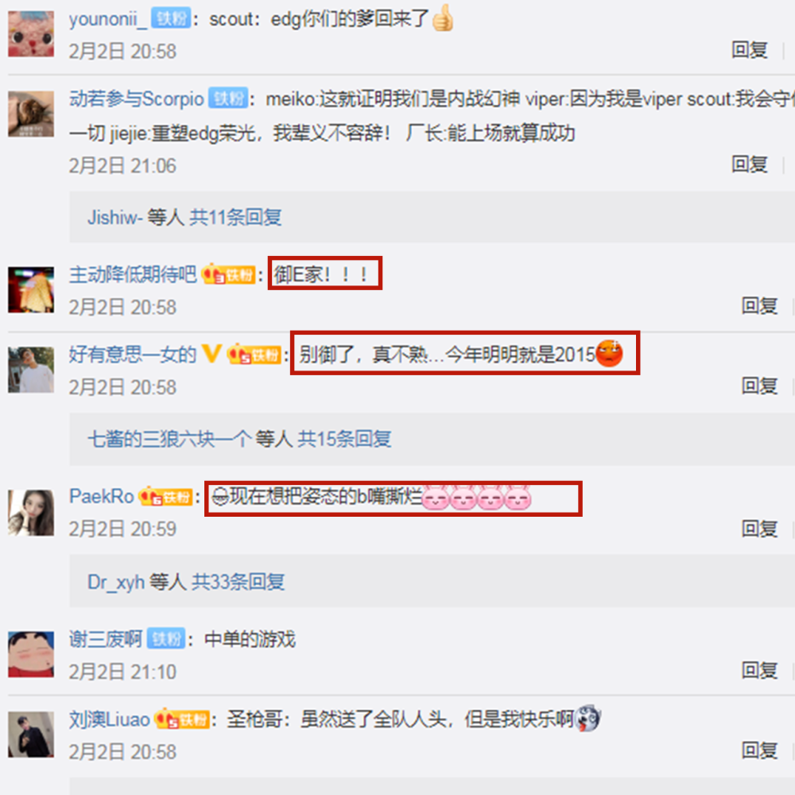This screenshot has height=795, width=795.
Task: Expand 七酱的三狼六块一个 共15条回复 replies
Action: 239,439
